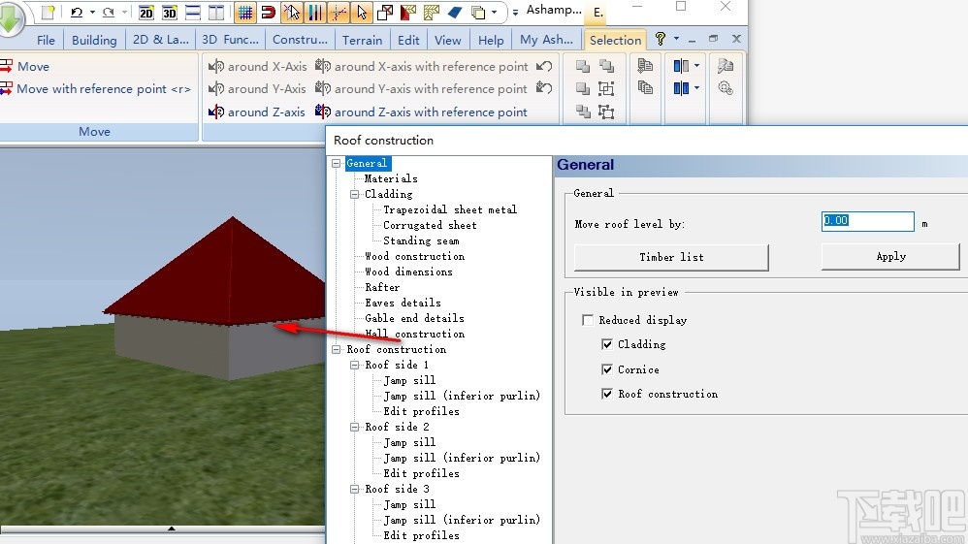The height and width of the screenshot is (544, 968).
Task: Open the Building ribbon tab
Action: (94, 40)
